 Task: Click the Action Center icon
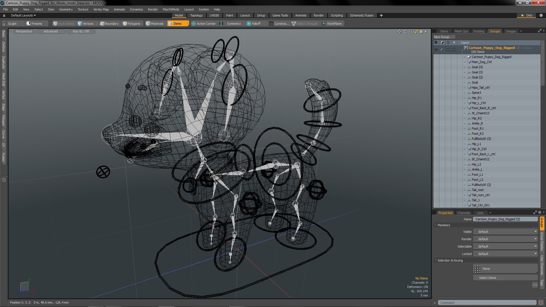pyautogui.click(x=194, y=24)
